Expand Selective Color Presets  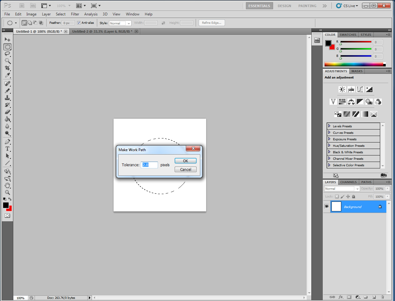pos(329,165)
